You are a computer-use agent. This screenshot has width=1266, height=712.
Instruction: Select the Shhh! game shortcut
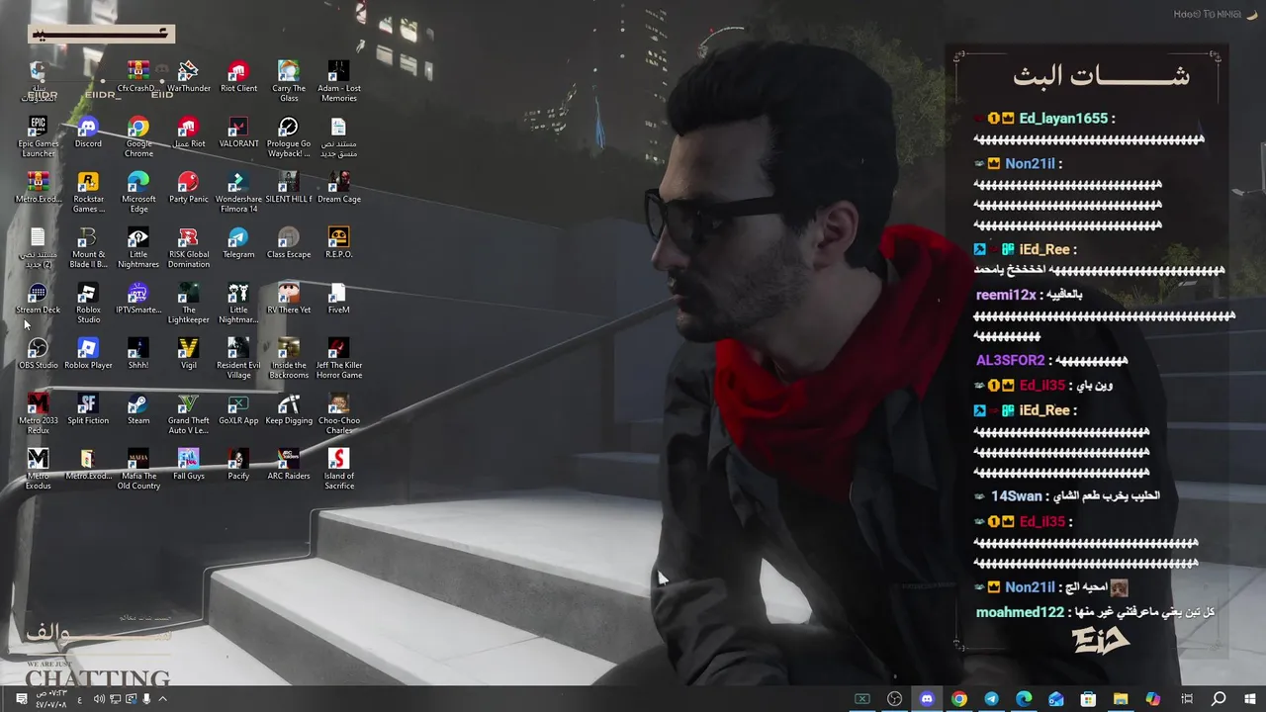(138, 353)
